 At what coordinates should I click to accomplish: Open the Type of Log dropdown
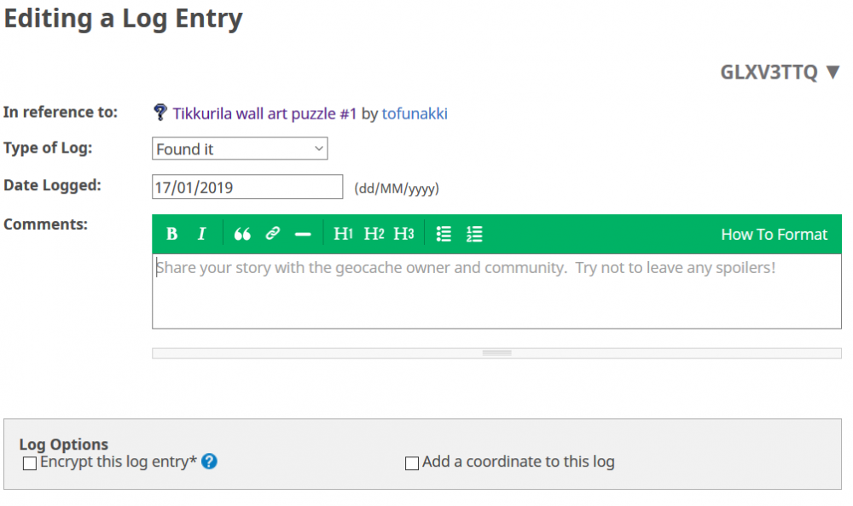[x=240, y=148]
